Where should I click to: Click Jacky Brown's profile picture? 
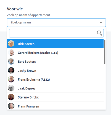[11, 70]
